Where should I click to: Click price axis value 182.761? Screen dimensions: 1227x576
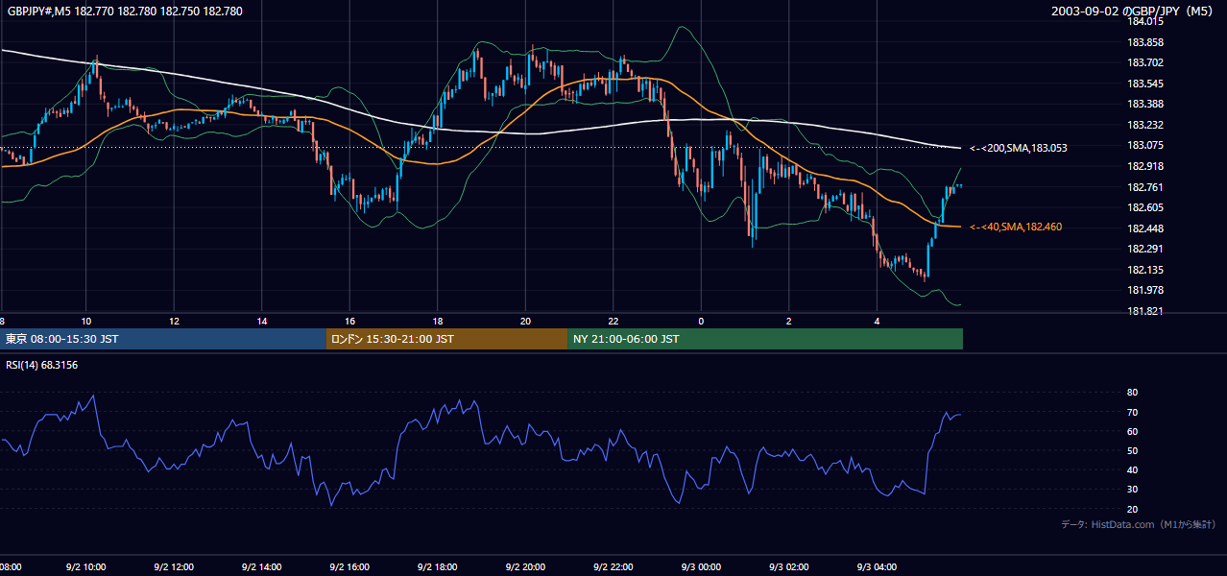[x=1145, y=187]
